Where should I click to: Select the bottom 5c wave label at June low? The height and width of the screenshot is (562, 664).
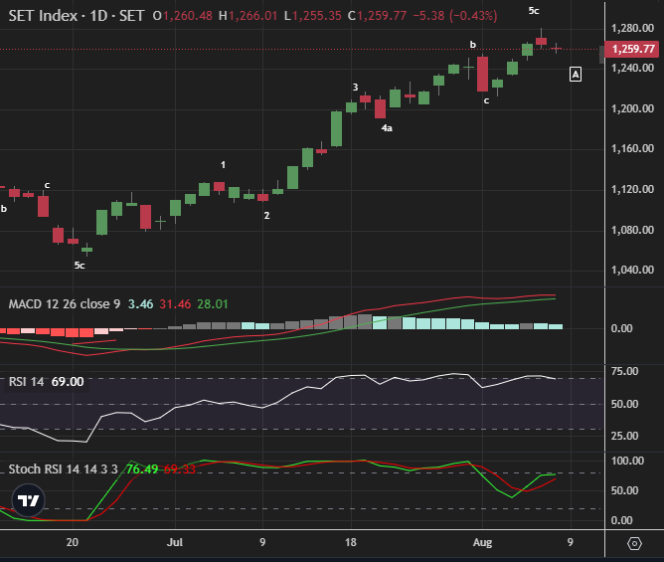pos(80,266)
